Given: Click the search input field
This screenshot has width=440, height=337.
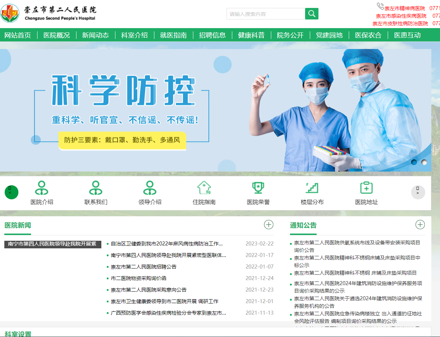Looking at the screenshot, I should coord(266,14).
